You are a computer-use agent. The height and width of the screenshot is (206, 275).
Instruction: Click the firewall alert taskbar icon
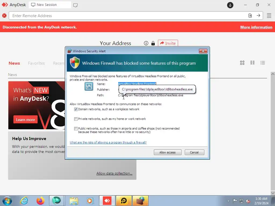point(140,201)
